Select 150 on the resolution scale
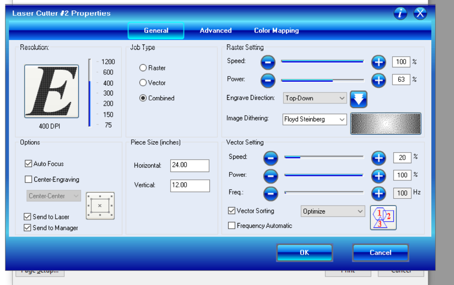 point(108,115)
